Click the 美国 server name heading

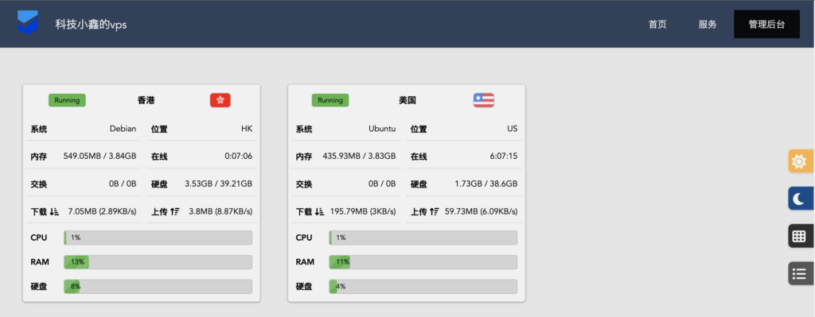click(407, 100)
